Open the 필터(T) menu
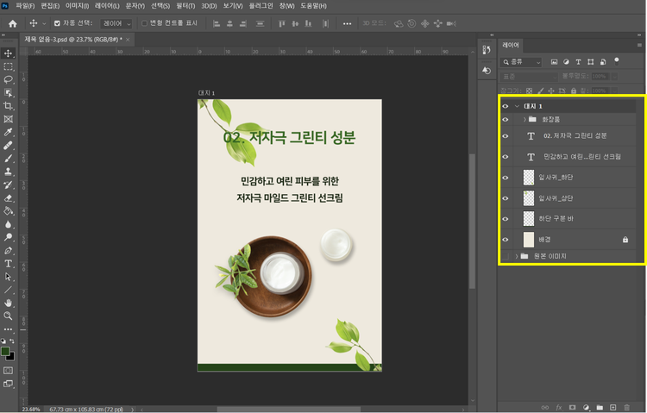Image resolution: width=647 pixels, height=413 pixels. [x=185, y=6]
